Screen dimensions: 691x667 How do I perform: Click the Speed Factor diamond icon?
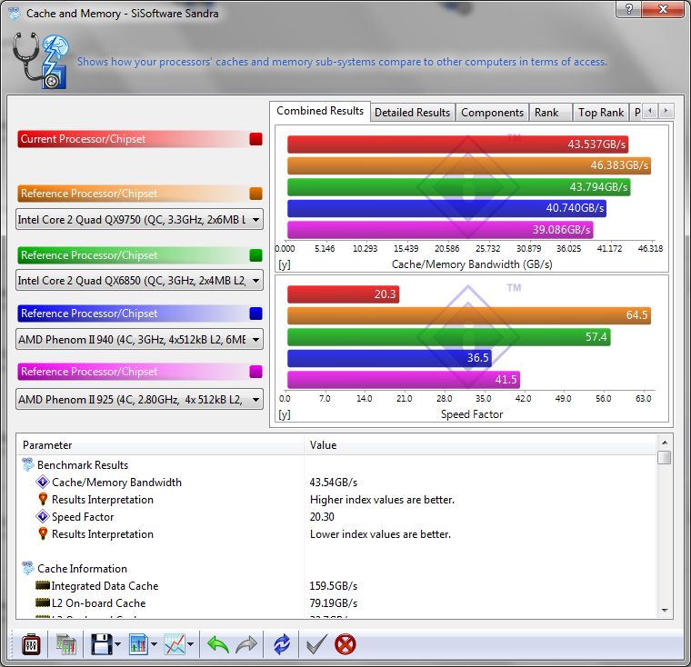[x=43, y=517]
